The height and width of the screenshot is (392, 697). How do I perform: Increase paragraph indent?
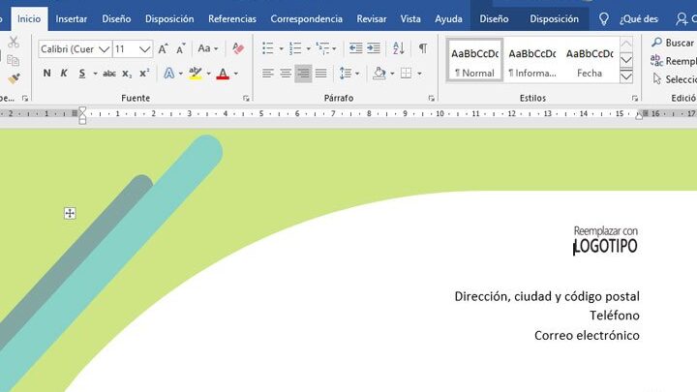click(374, 48)
